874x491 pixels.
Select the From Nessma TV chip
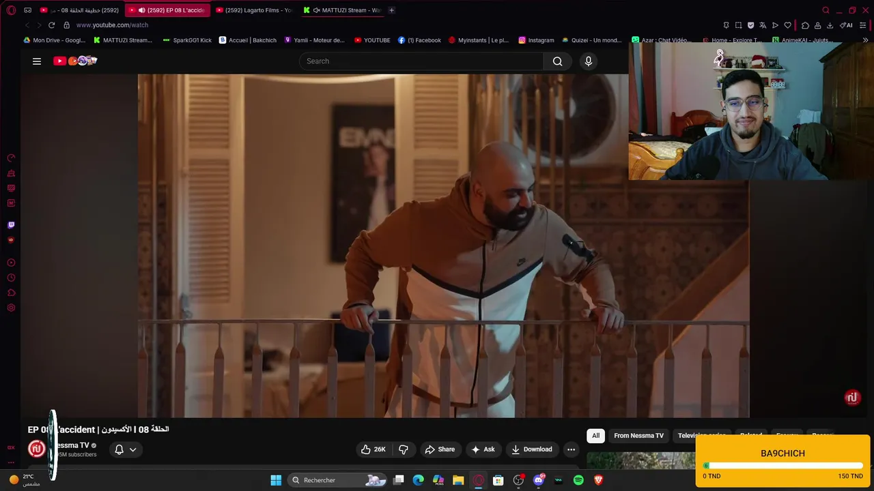(638, 436)
